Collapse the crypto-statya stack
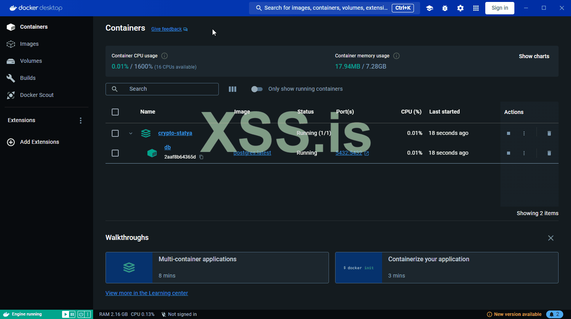571x319 pixels. [131, 133]
